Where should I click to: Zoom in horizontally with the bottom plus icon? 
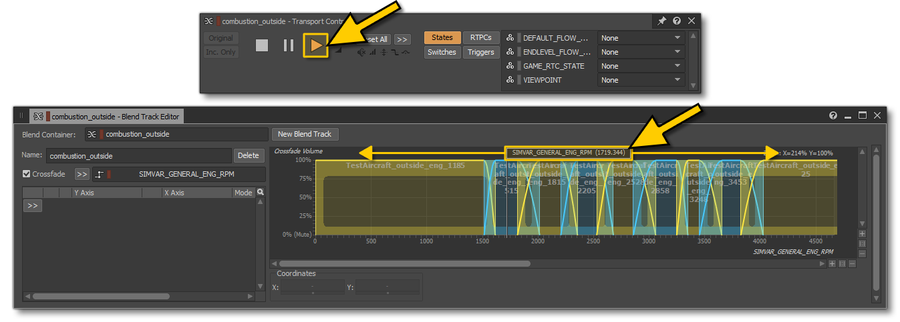tap(832, 263)
